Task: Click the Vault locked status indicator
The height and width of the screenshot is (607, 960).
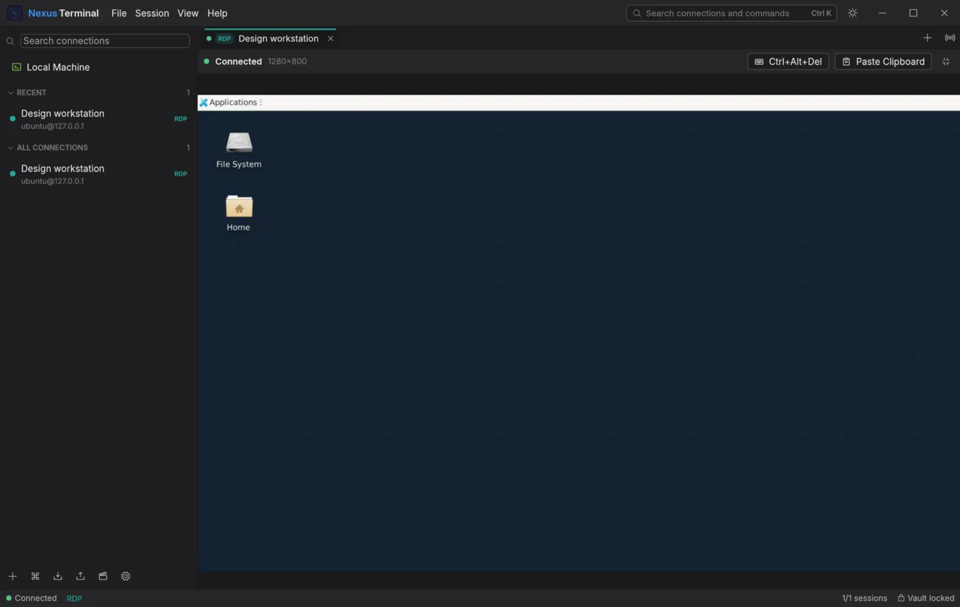Action: click(x=925, y=598)
